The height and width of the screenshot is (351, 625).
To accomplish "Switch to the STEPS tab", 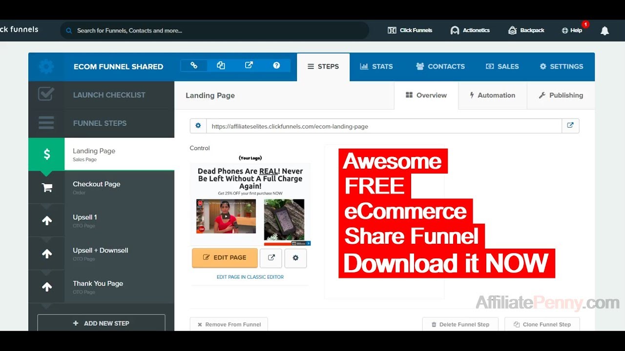I will (323, 66).
